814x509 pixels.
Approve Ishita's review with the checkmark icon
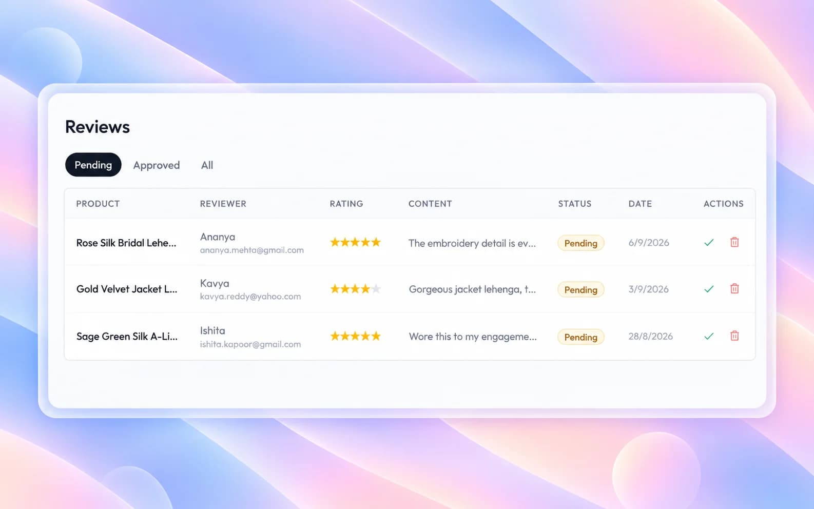pos(709,336)
